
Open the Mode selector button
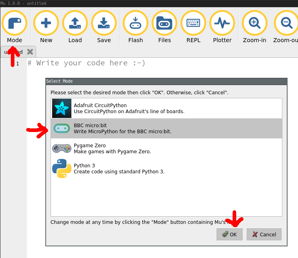tap(14, 26)
